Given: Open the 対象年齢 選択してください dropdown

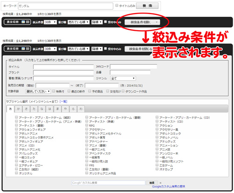Looking at the screenshot, I should coord(38,91).
